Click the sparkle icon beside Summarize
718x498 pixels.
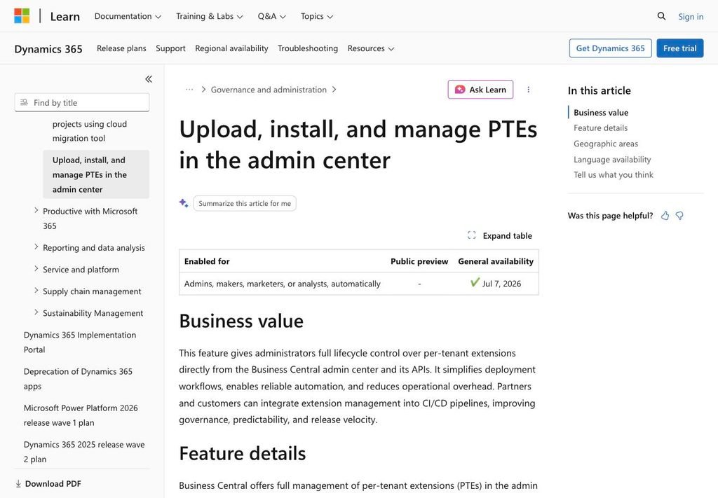tap(184, 203)
